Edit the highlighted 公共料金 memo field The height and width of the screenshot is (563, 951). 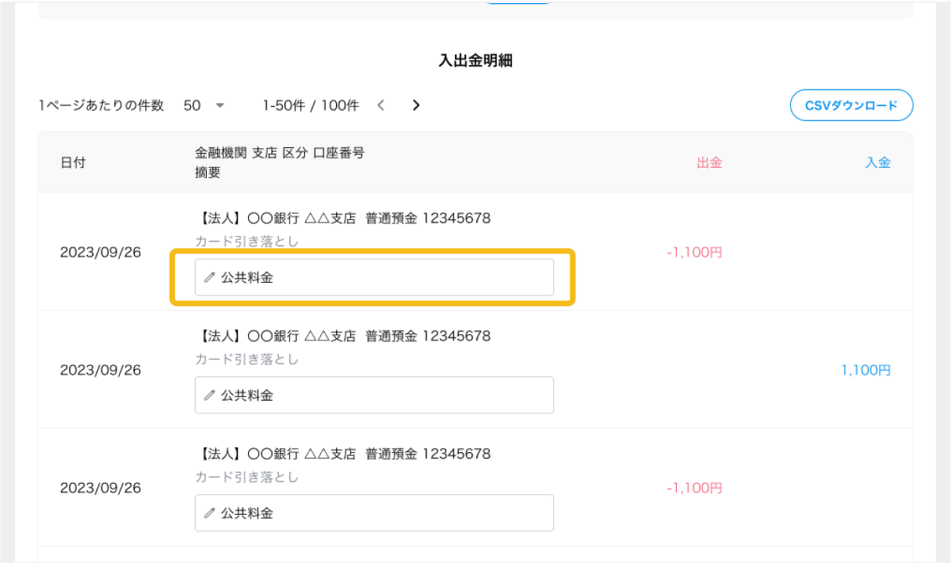coord(380,278)
